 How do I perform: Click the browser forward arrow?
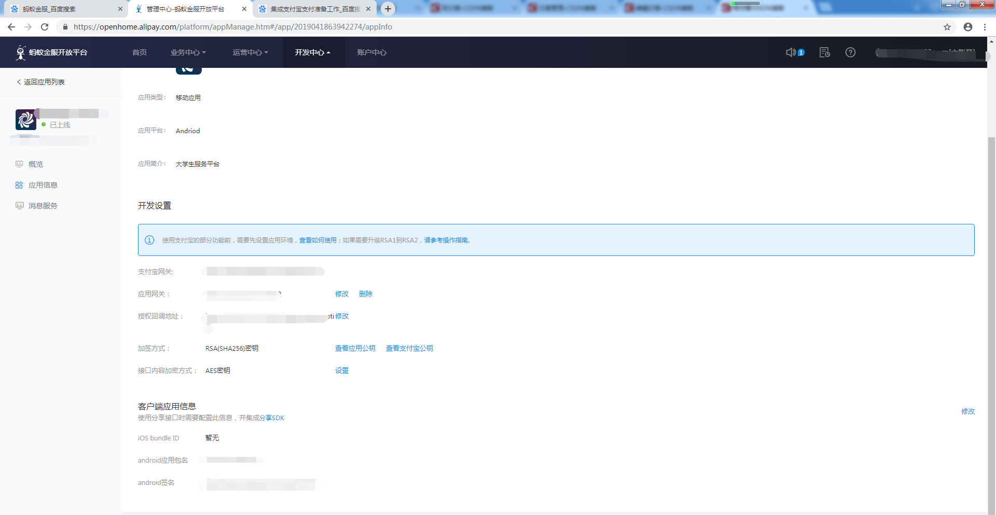coord(28,27)
